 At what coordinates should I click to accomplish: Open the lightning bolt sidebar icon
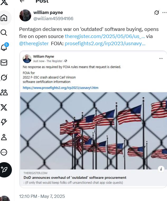(4, 122)
